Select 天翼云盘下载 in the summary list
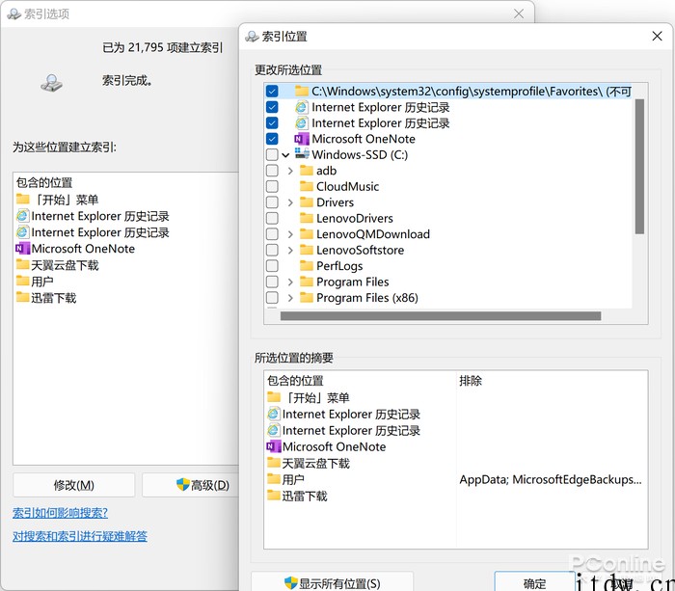 [x=316, y=463]
